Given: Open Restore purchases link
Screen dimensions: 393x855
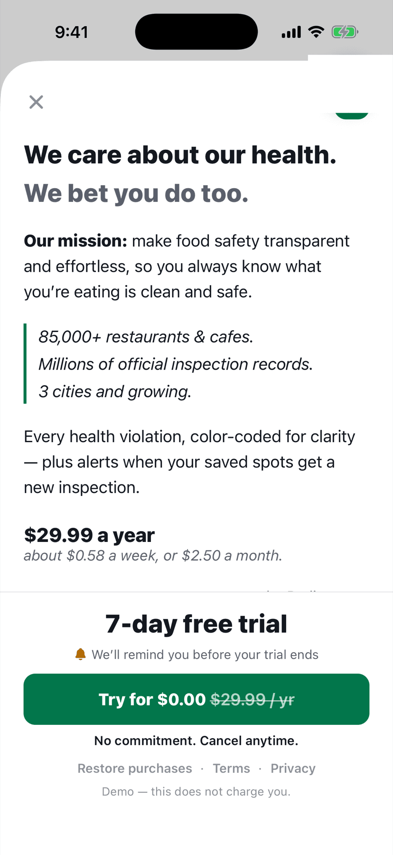Looking at the screenshot, I should coord(135,768).
